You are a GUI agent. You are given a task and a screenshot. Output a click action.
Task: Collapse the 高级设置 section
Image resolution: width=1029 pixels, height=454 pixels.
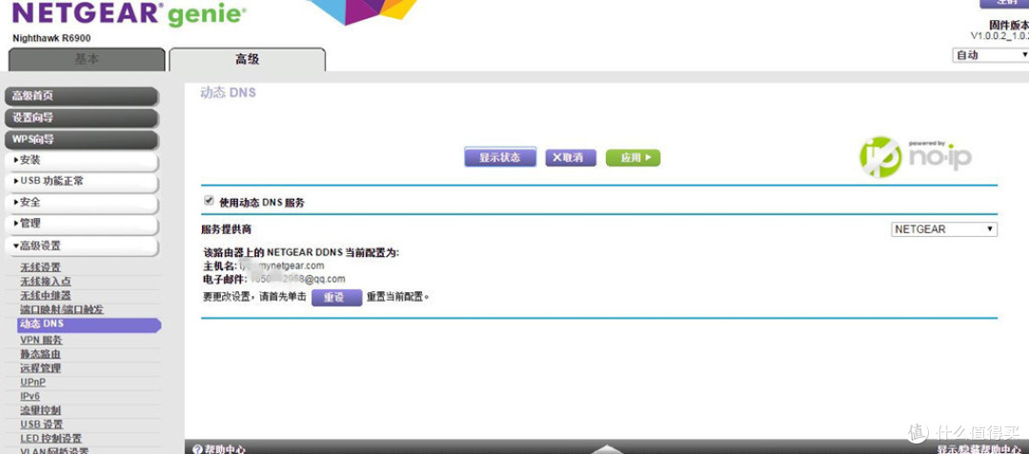82,246
